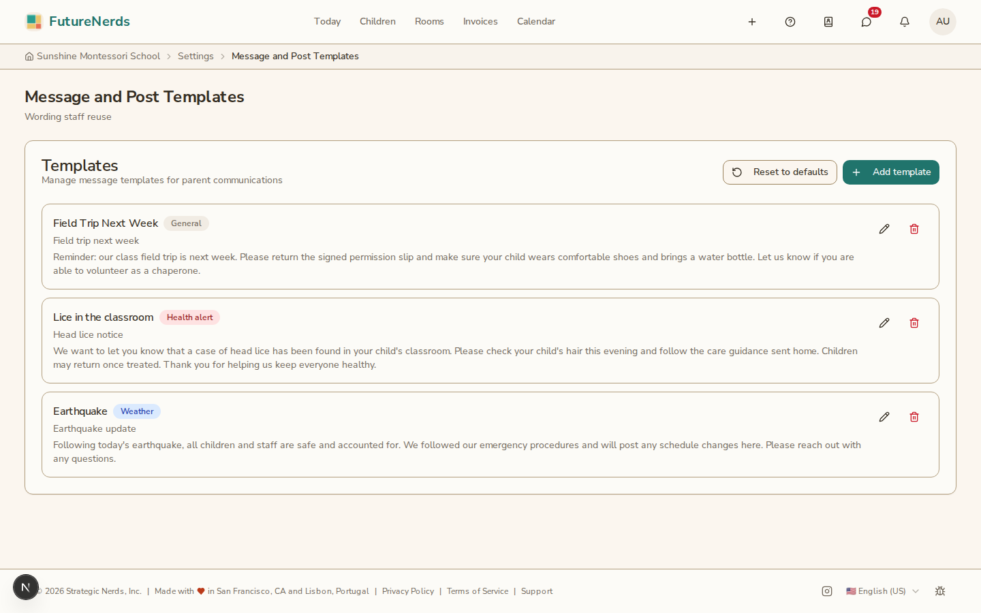
Task: Open the English (US) language dropdown
Action: 882,591
